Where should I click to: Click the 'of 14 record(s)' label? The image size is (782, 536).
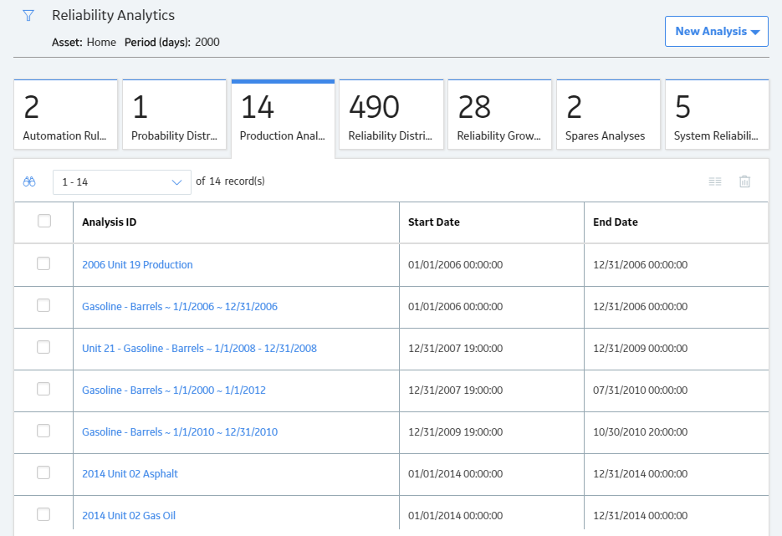tap(230, 181)
